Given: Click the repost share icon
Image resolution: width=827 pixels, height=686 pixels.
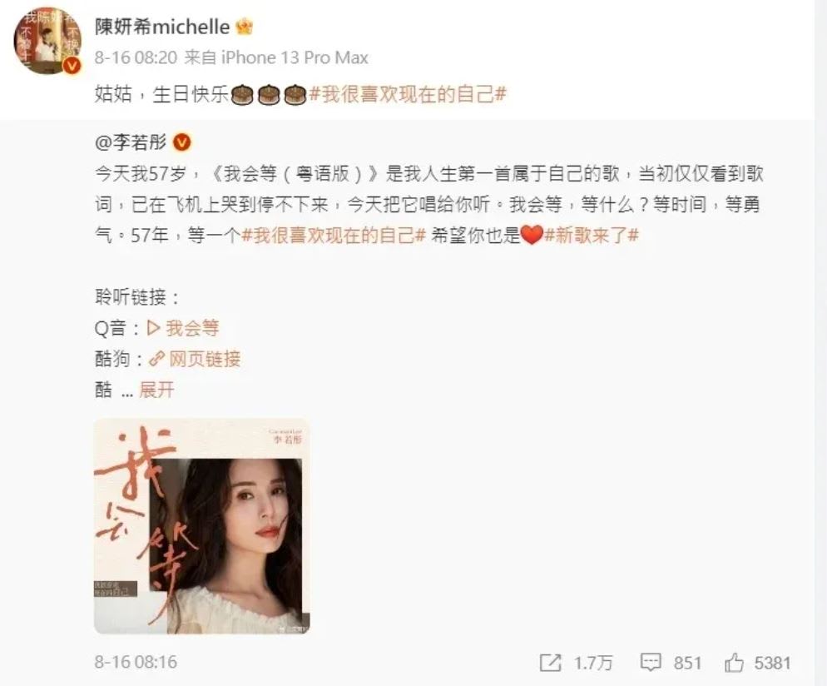Looking at the screenshot, I should click(x=550, y=663).
